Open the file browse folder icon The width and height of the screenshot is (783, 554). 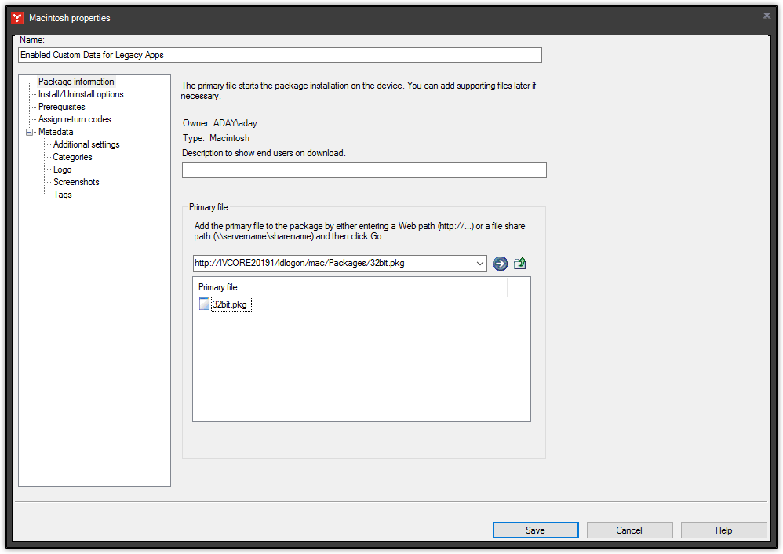(x=519, y=263)
